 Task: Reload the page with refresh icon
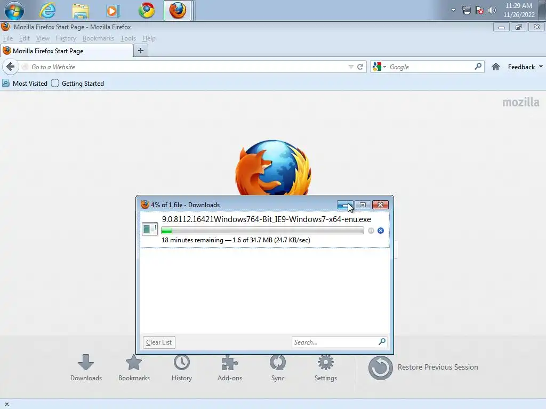click(x=360, y=67)
